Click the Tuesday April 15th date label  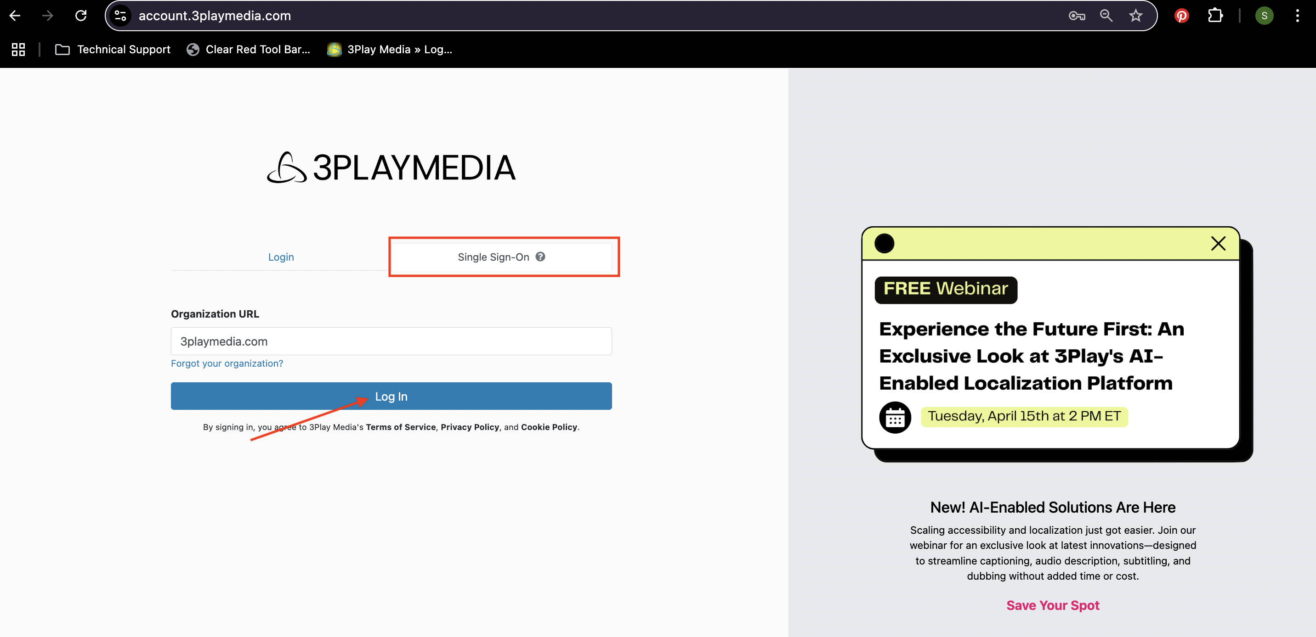click(x=1024, y=416)
